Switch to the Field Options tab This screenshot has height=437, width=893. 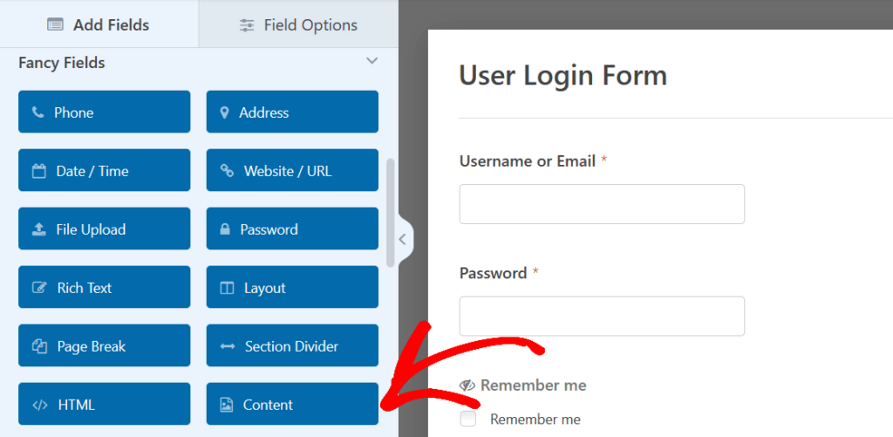click(299, 25)
